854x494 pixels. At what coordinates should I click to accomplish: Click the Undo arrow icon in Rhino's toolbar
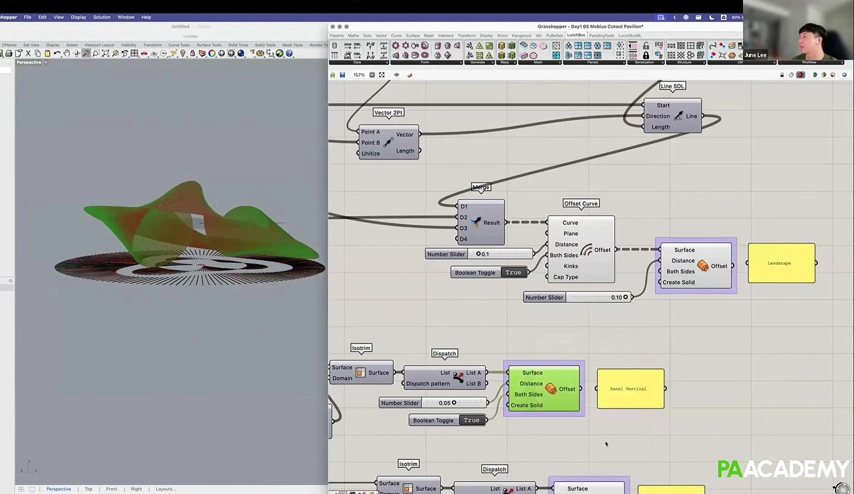58,53
